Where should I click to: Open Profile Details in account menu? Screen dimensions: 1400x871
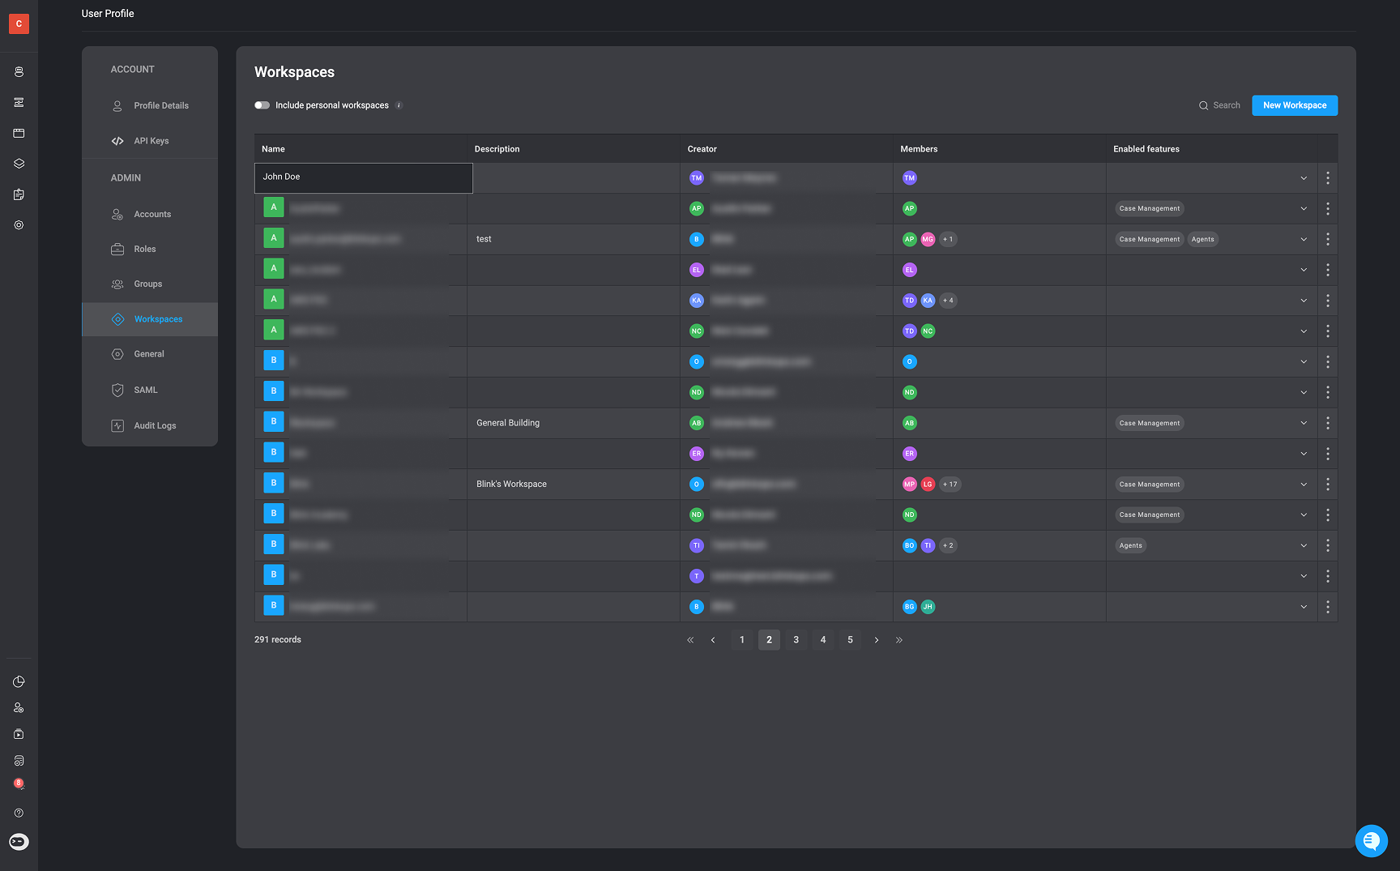coord(150,106)
